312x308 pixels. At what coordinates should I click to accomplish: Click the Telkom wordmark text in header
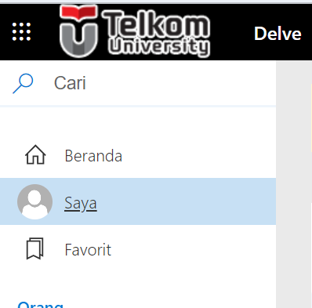click(x=156, y=25)
